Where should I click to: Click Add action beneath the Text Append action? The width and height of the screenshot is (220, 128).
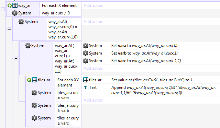click(x=93, y=100)
